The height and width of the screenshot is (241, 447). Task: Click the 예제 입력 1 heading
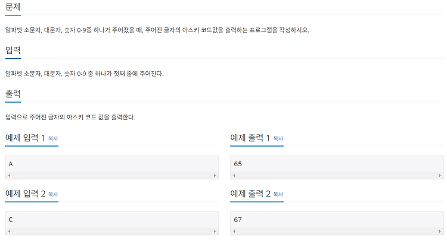(25, 138)
